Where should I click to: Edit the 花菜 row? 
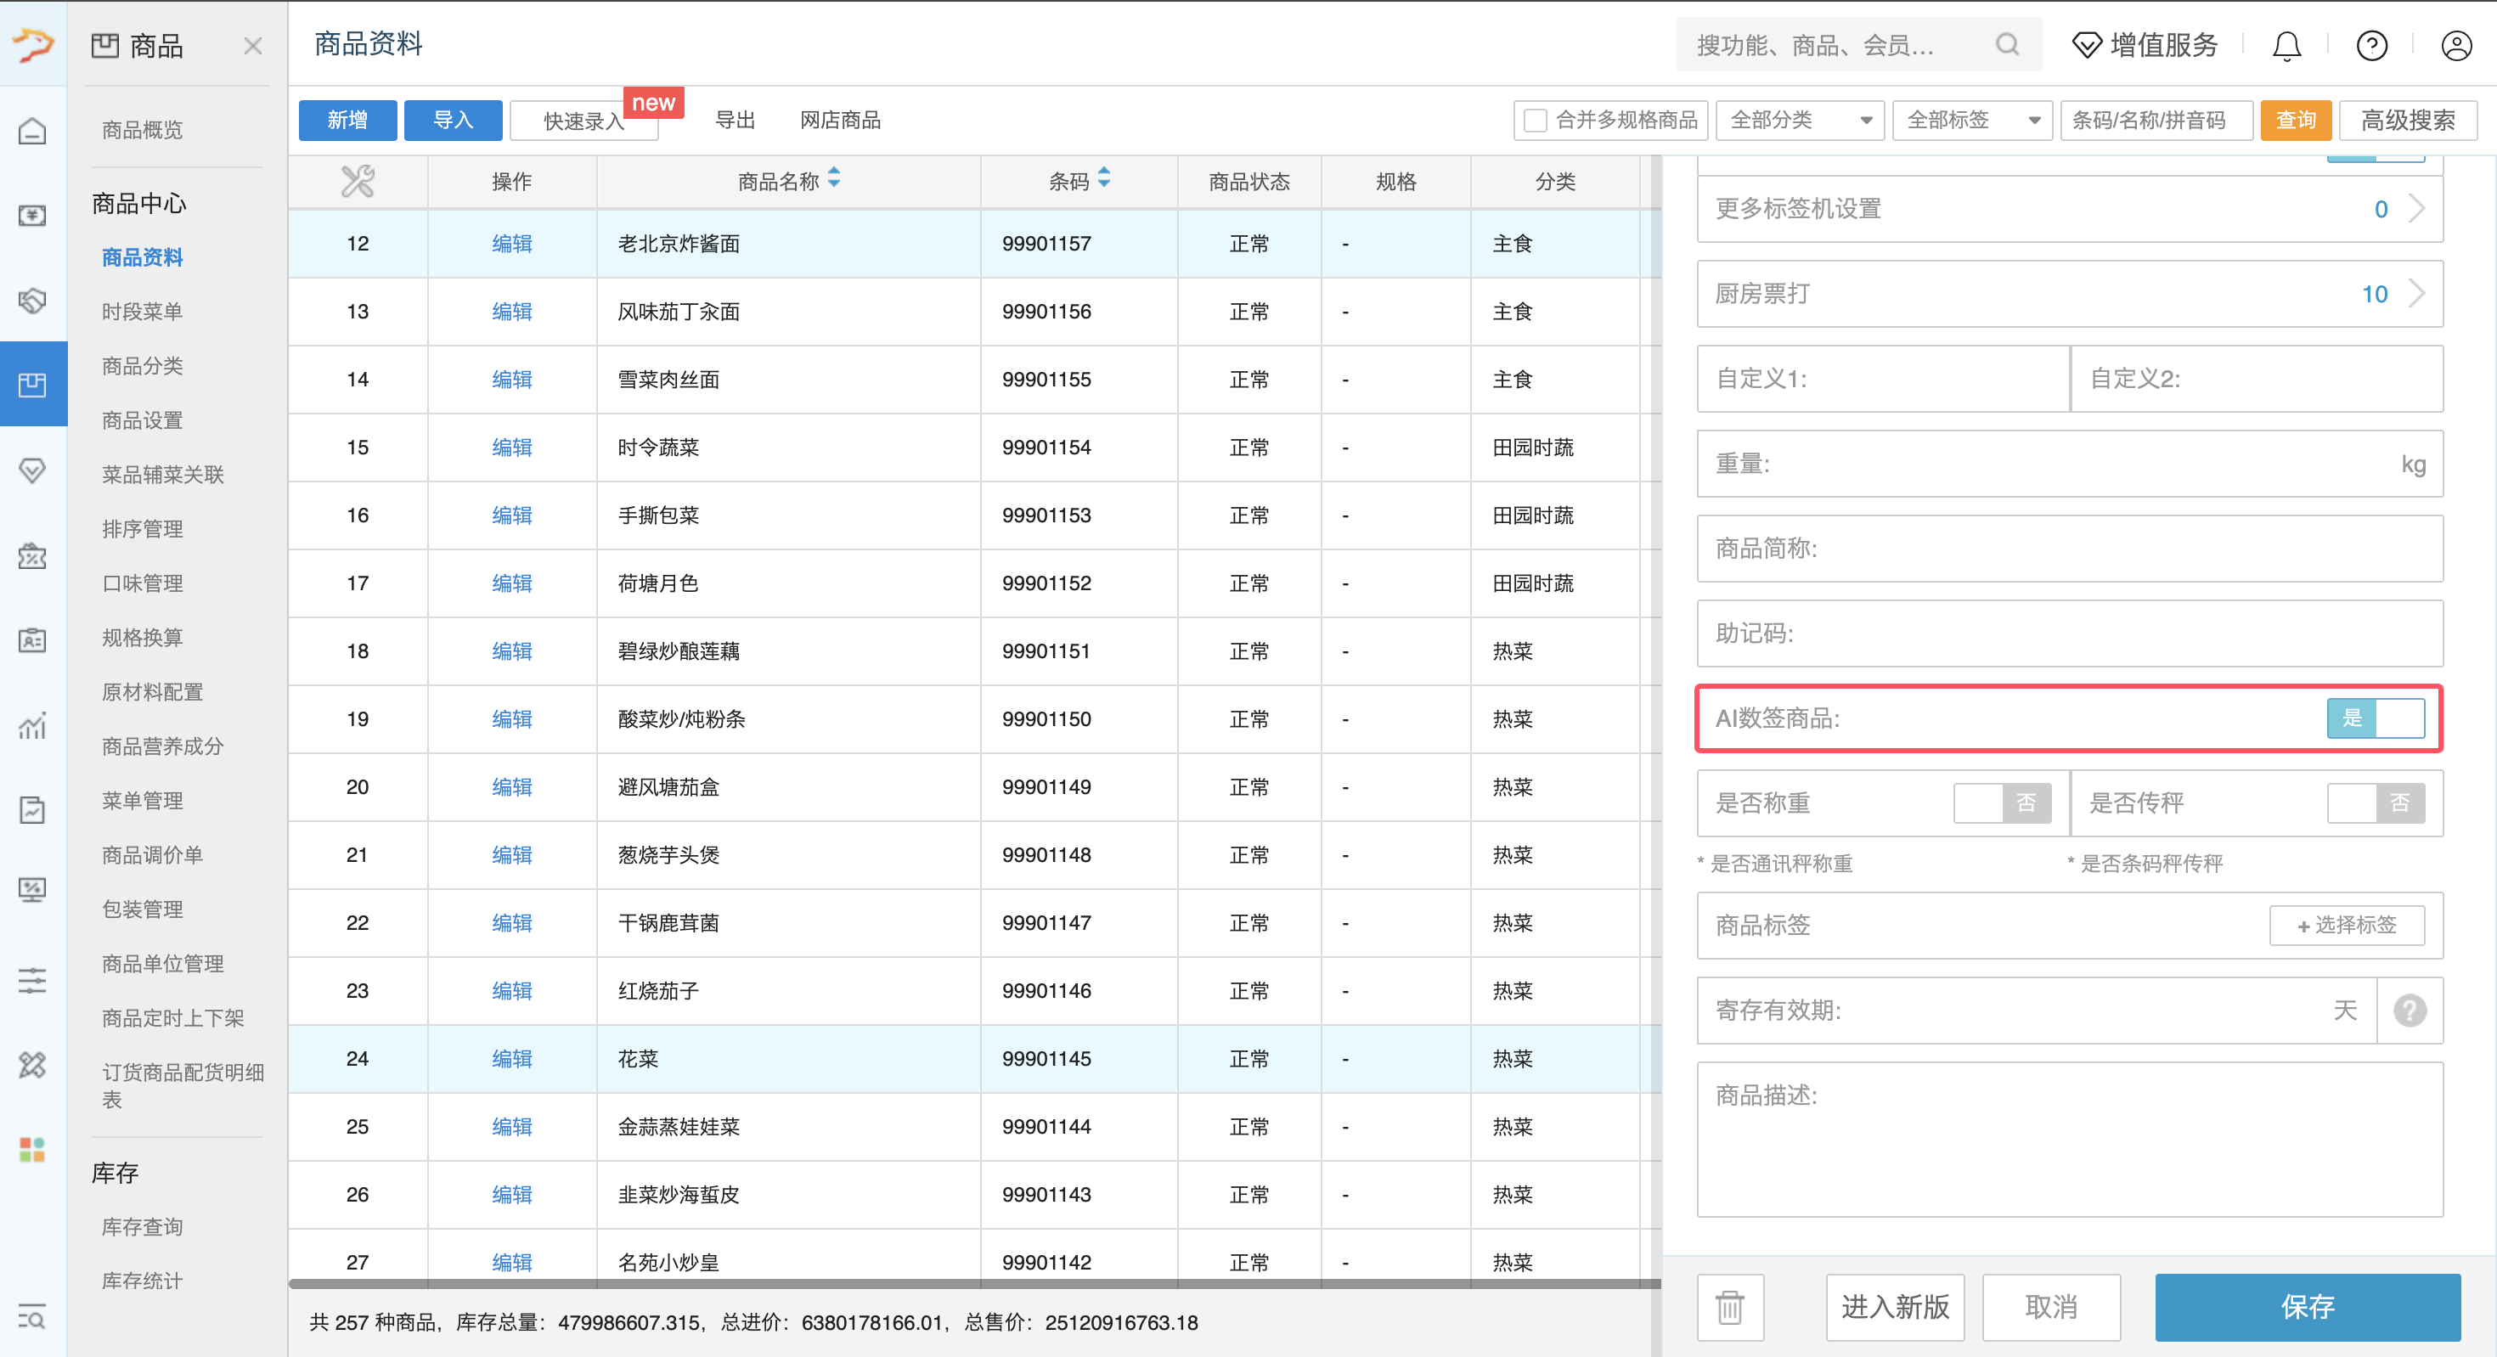[x=512, y=1060]
